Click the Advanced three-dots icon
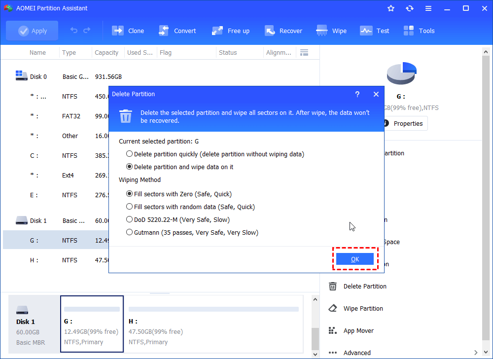 coord(333,353)
